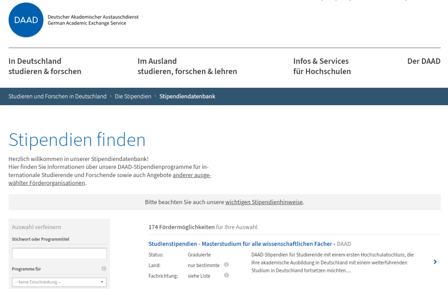The height and width of the screenshot is (289, 448).
Task: Click the blue DAAD circle logo
Action: coord(26,20)
